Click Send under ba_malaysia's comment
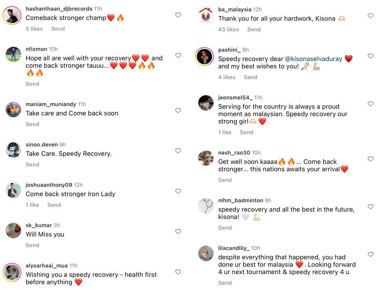The image size is (385, 289). (x=254, y=29)
